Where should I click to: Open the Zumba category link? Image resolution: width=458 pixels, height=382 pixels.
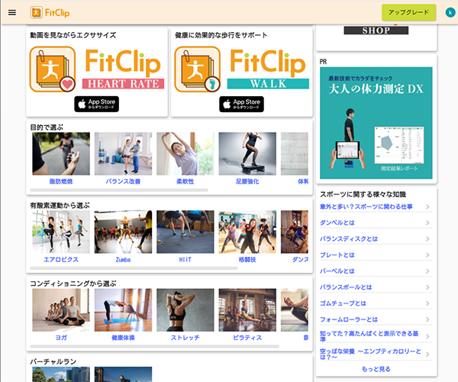(123, 259)
